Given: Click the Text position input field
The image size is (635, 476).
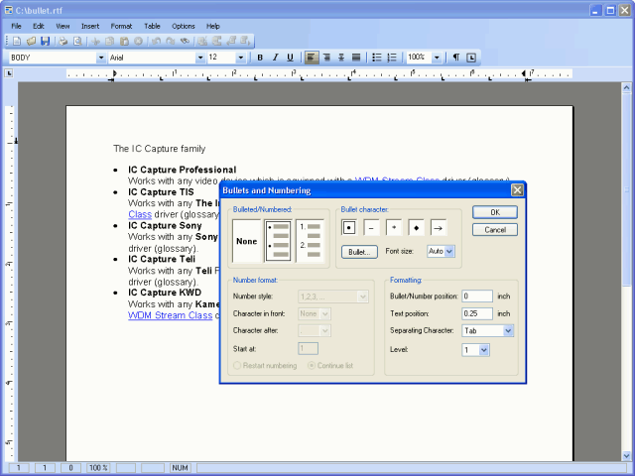Looking at the screenshot, I should point(477,313).
